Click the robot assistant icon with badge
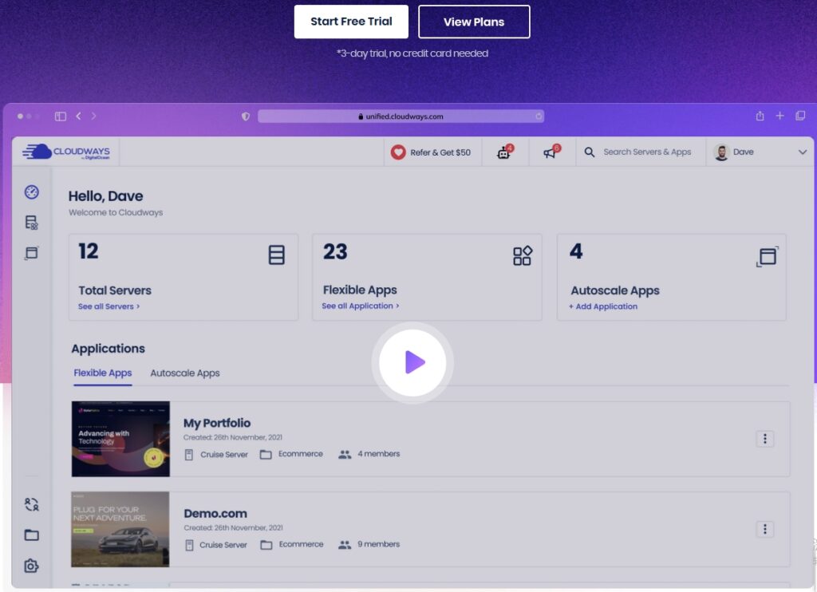817x592 pixels. (504, 152)
